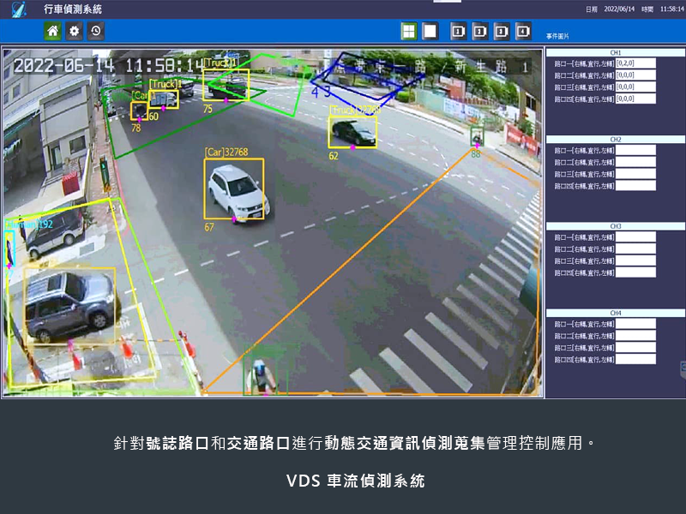Click the 事件圖片 label
The width and height of the screenshot is (686, 514).
(557, 37)
